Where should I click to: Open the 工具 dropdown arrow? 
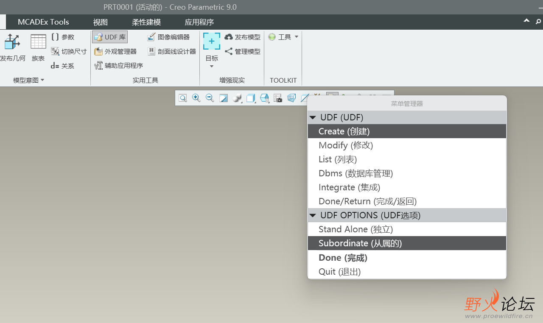tap(297, 37)
